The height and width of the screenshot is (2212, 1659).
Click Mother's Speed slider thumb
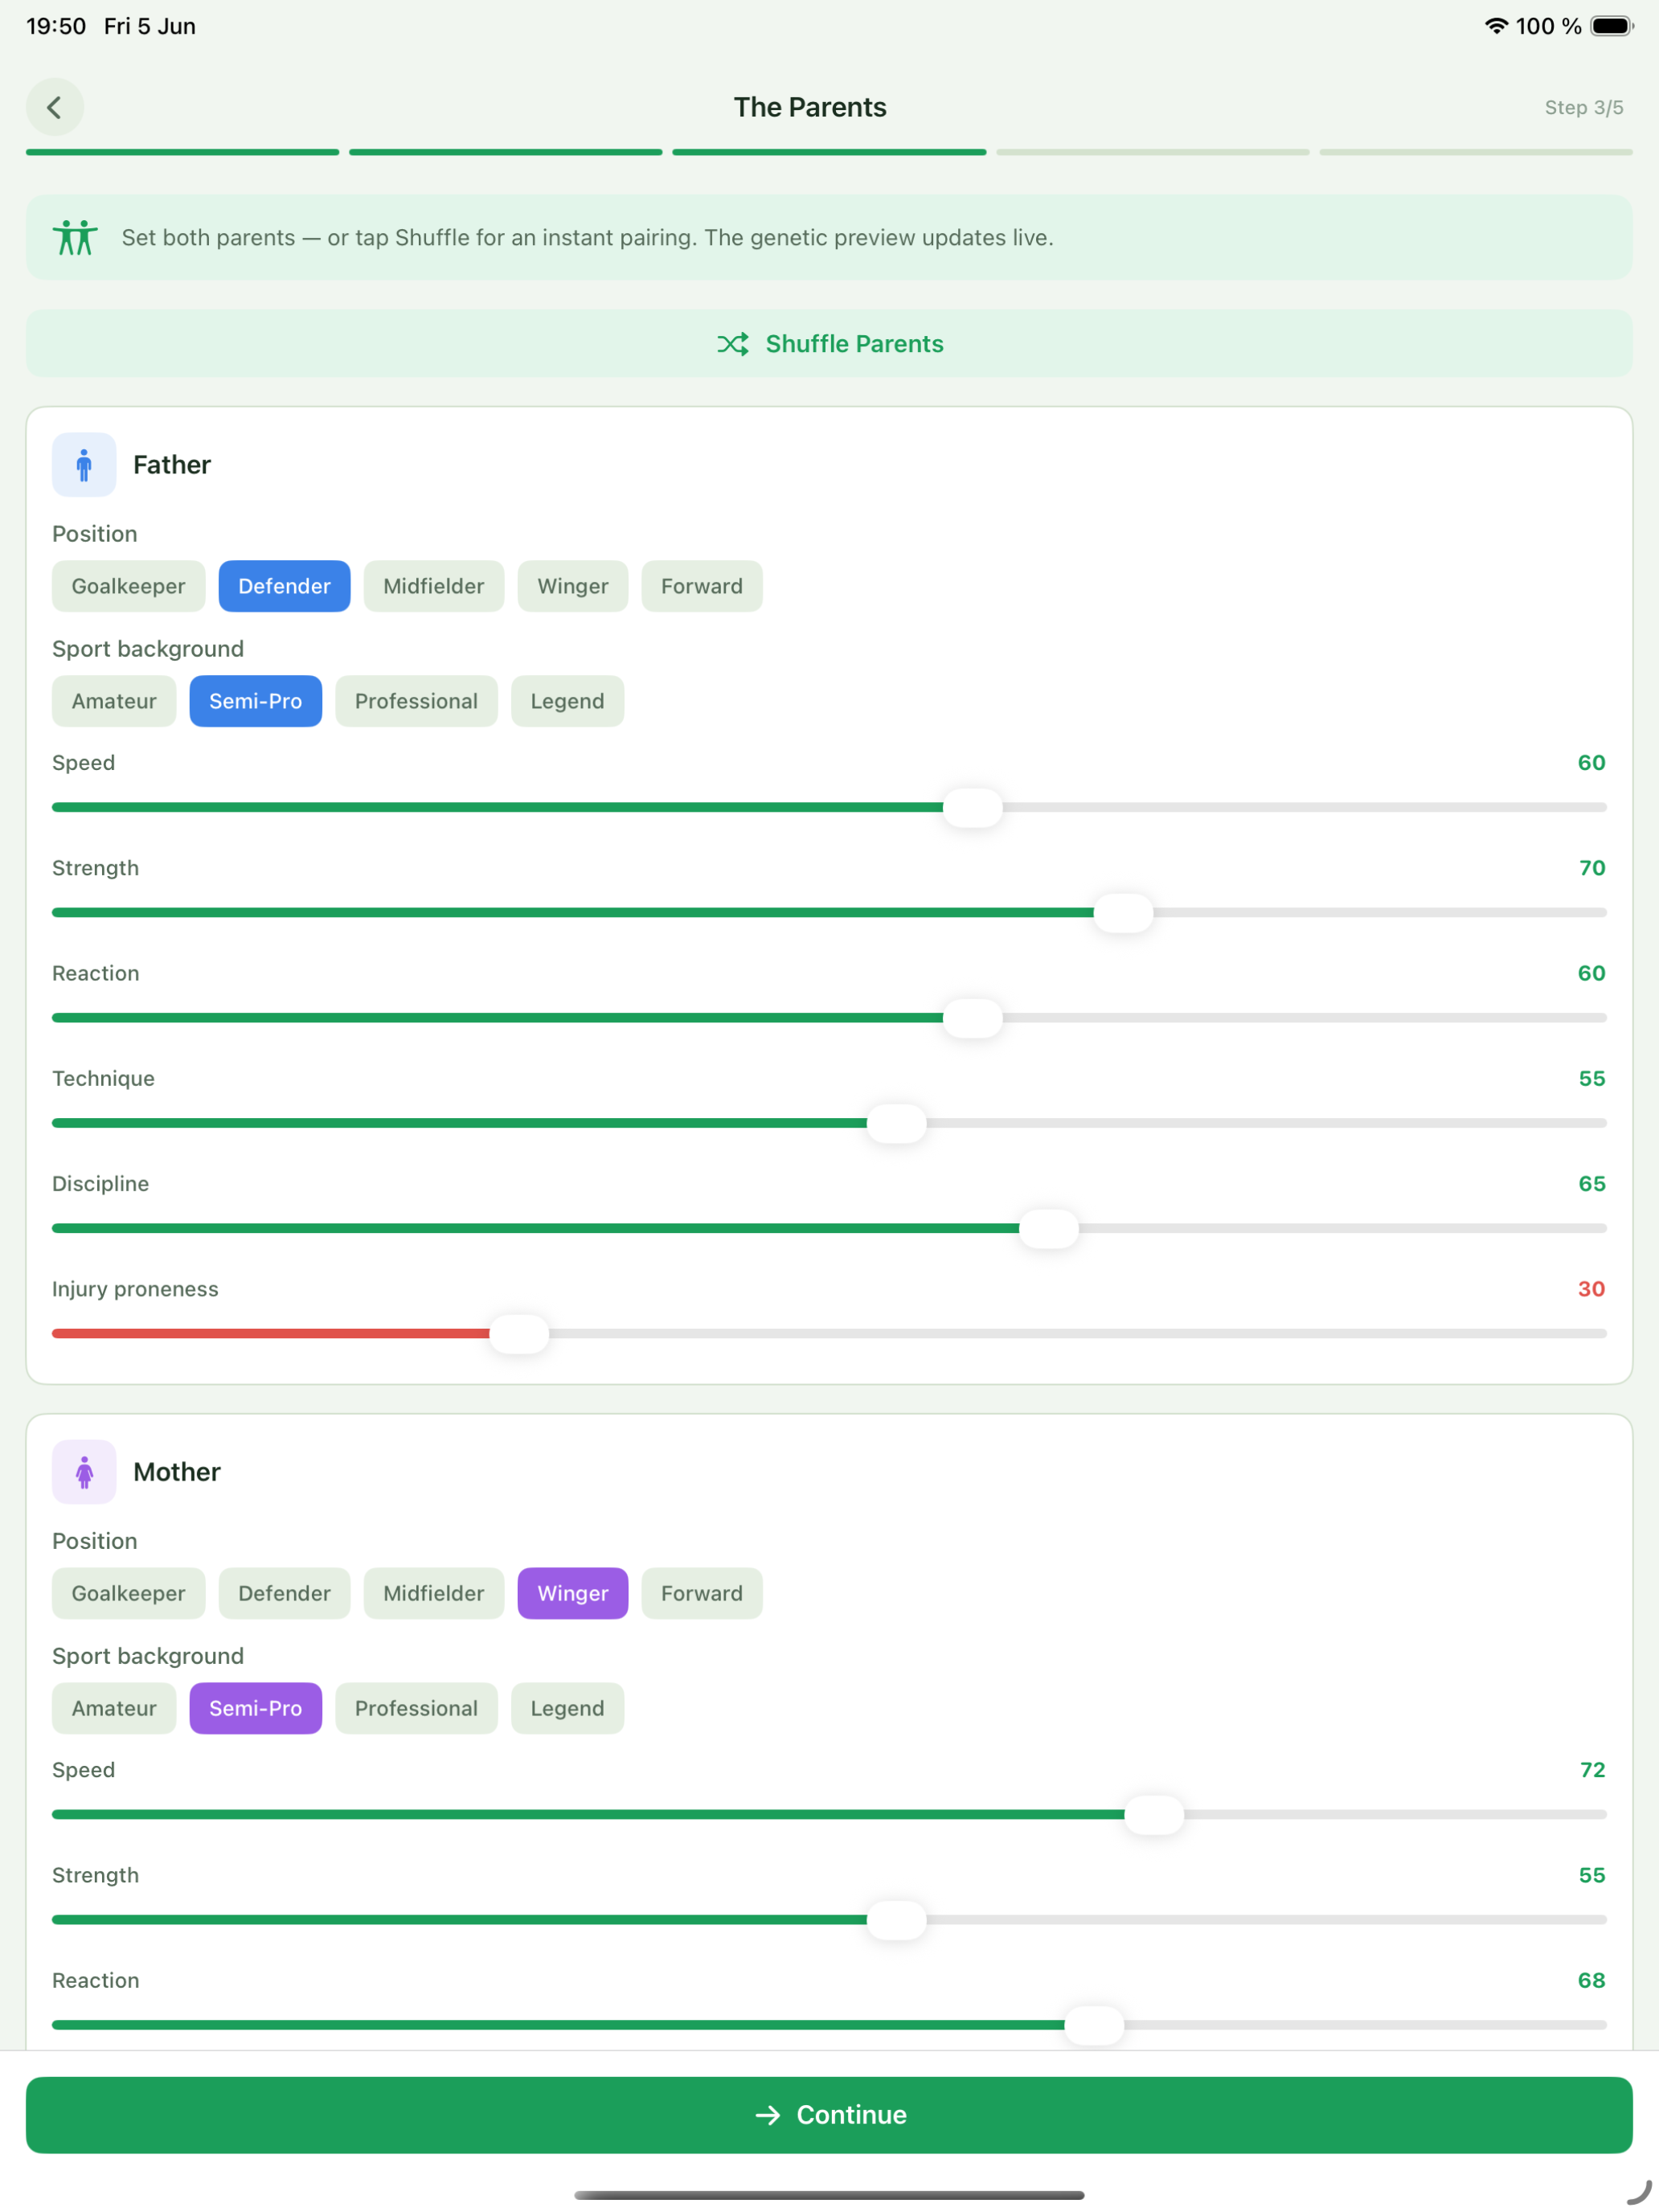tap(1154, 1814)
